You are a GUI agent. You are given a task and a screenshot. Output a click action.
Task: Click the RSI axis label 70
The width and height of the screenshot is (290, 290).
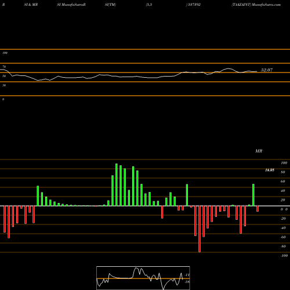[4, 67]
